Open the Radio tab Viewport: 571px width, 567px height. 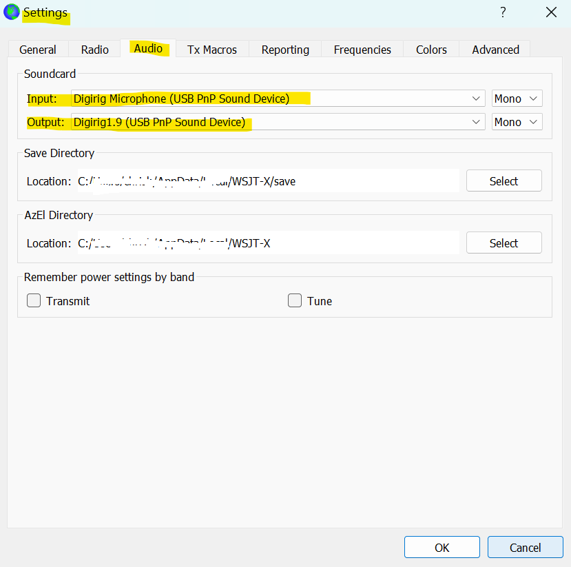click(x=94, y=49)
